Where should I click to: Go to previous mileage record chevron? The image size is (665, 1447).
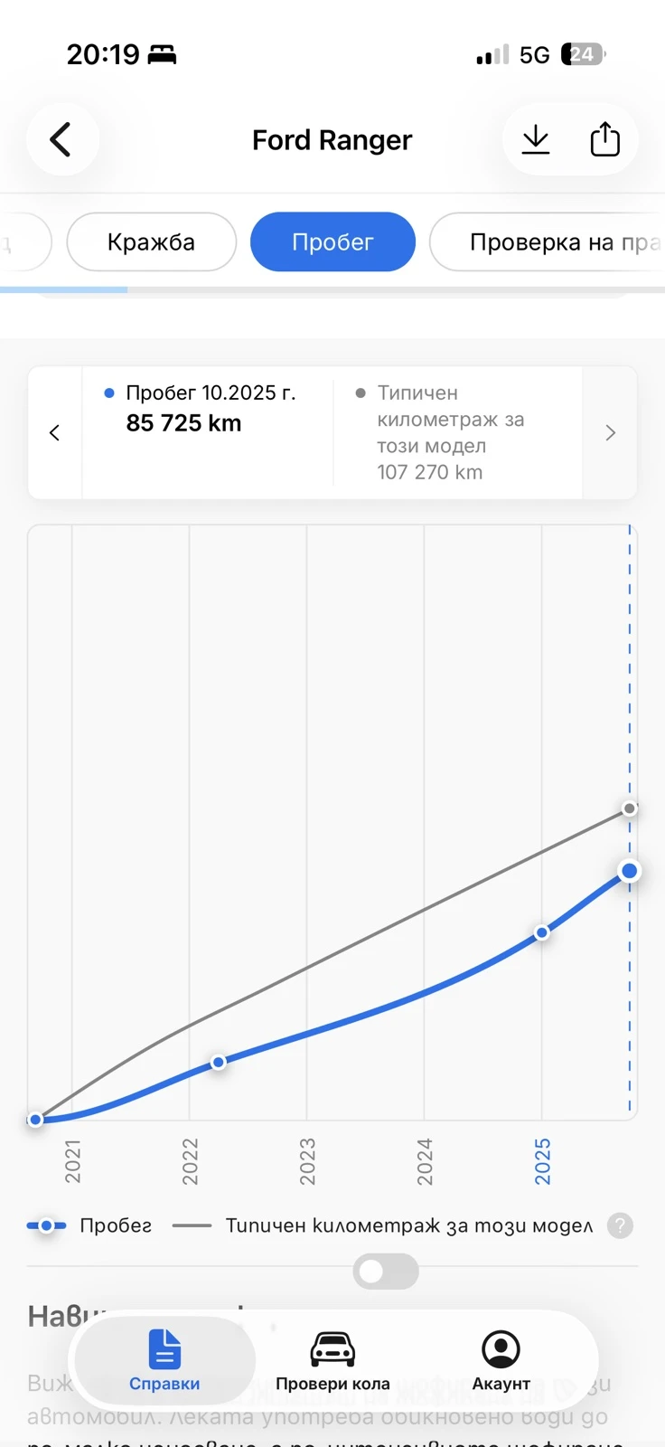tap(55, 432)
